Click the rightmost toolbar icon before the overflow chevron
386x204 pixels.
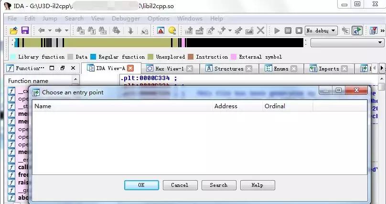point(374,31)
